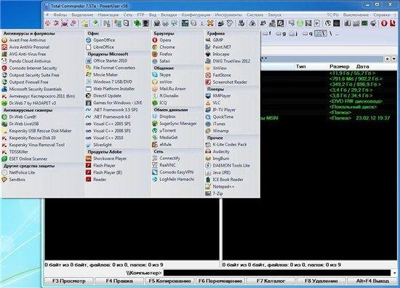Open Chrome in the browsers list
The height and width of the screenshot is (288, 400).
coord(164,47)
